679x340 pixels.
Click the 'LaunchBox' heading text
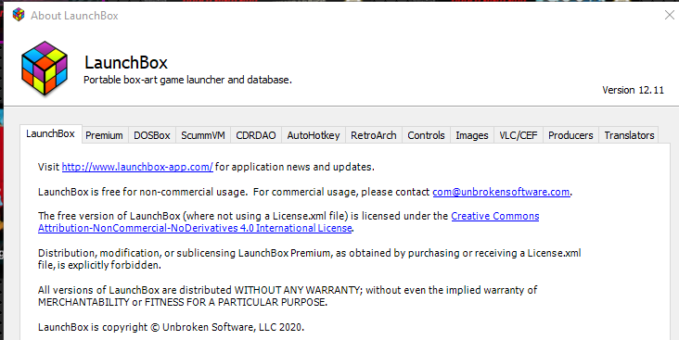click(126, 63)
